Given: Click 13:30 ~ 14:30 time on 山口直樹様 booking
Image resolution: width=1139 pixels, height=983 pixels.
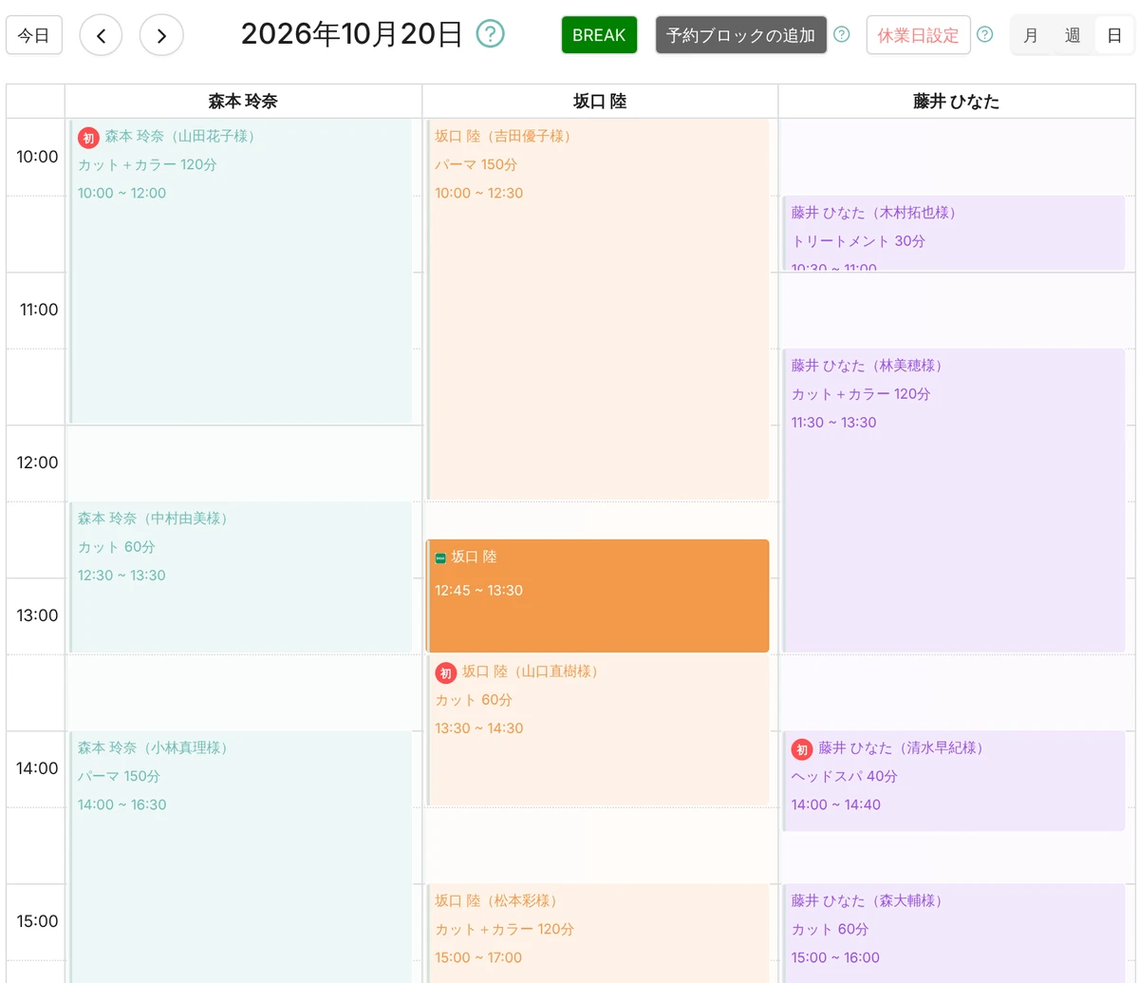Looking at the screenshot, I should coord(479,728).
